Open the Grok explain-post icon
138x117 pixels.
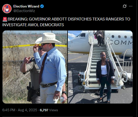pos(125,6)
